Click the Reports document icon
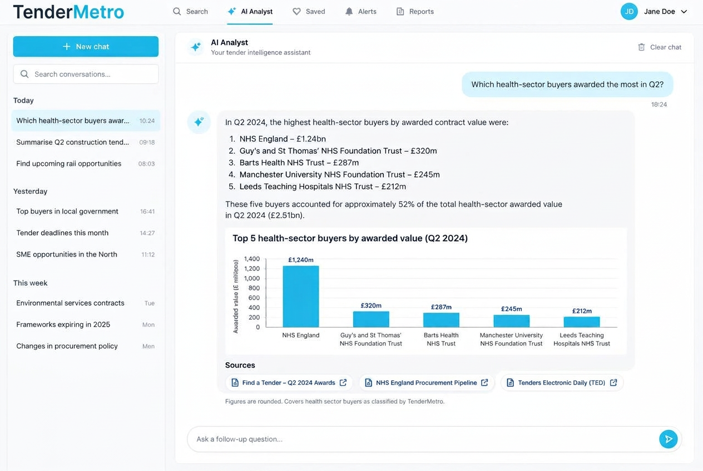This screenshot has width=703, height=471. click(400, 11)
